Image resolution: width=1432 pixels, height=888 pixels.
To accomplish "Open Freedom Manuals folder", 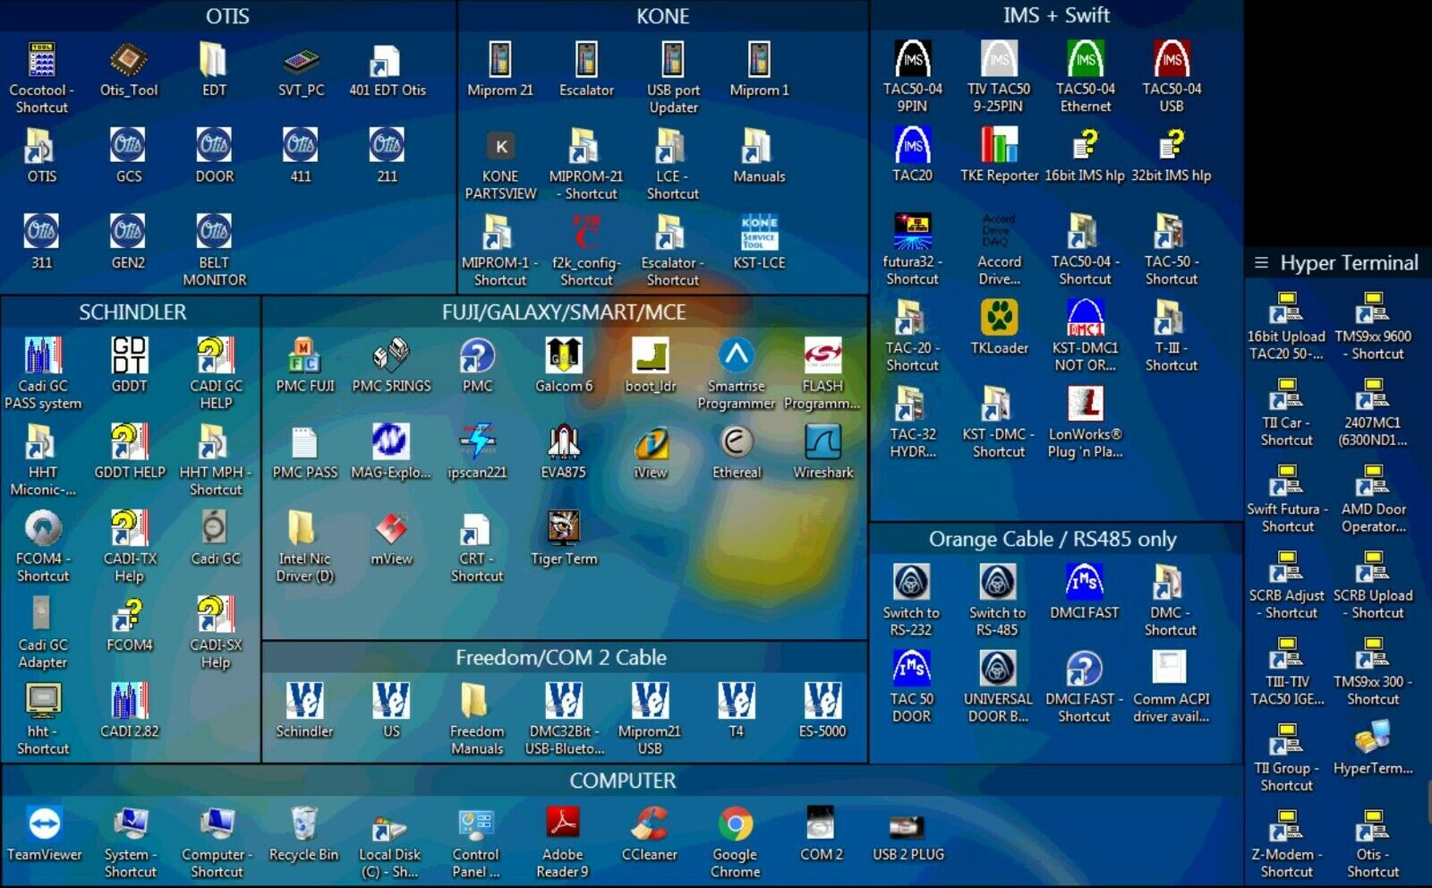I will click(x=476, y=701).
